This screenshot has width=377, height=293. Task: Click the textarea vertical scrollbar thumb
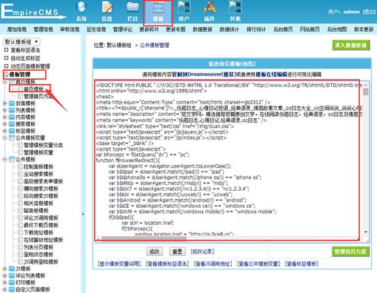(x=365, y=91)
